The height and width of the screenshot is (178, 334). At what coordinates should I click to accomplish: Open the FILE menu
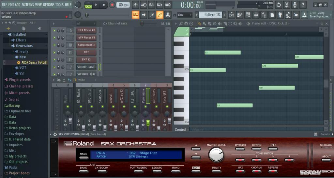4,5
